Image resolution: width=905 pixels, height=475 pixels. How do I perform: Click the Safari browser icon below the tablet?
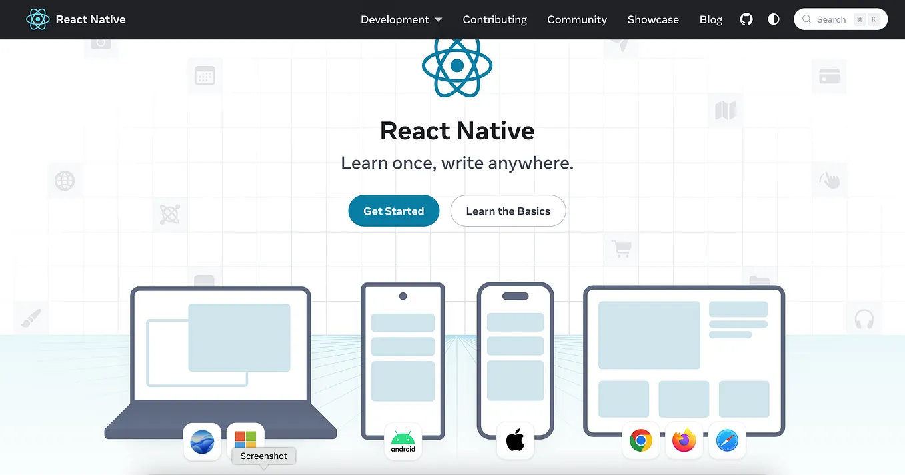coord(727,440)
